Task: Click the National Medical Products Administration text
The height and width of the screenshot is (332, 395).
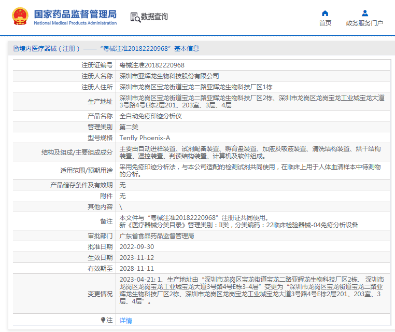Action: pyautogui.click(x=75, y=23)
